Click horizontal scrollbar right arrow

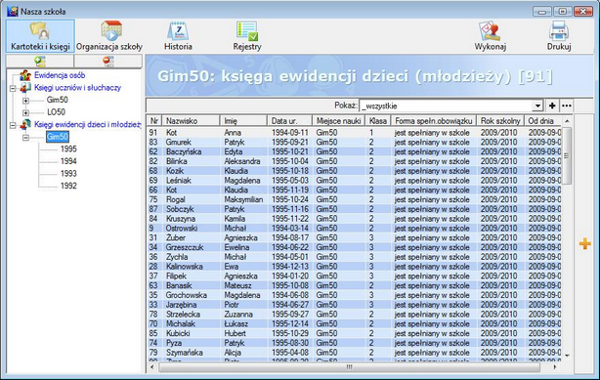[556, 367]
